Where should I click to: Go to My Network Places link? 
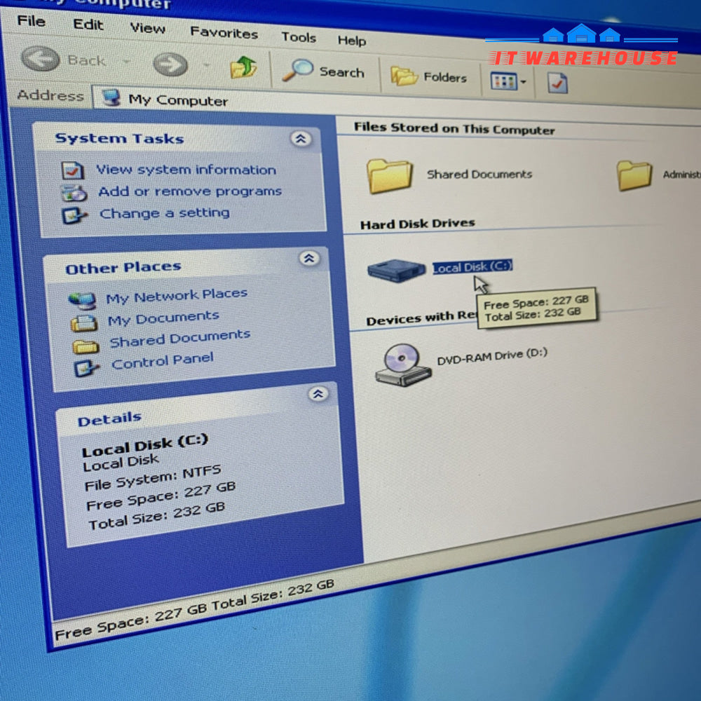pos(177,296)
